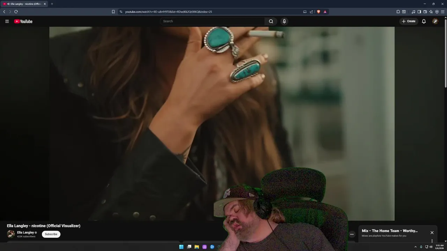Screen dimensions: 447x251
Task: Bookmark this page
Action: tap(113, 12)
